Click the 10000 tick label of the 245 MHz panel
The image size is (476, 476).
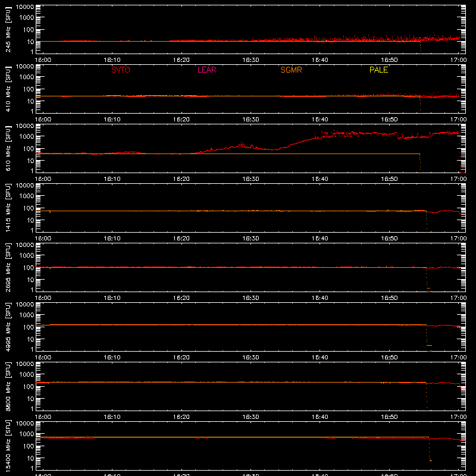click(x=25, y=7)
